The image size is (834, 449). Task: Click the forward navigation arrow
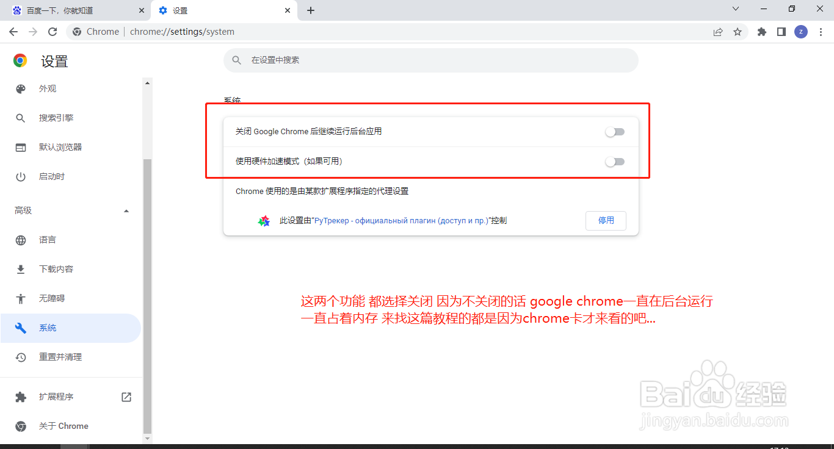coord(33,32)
